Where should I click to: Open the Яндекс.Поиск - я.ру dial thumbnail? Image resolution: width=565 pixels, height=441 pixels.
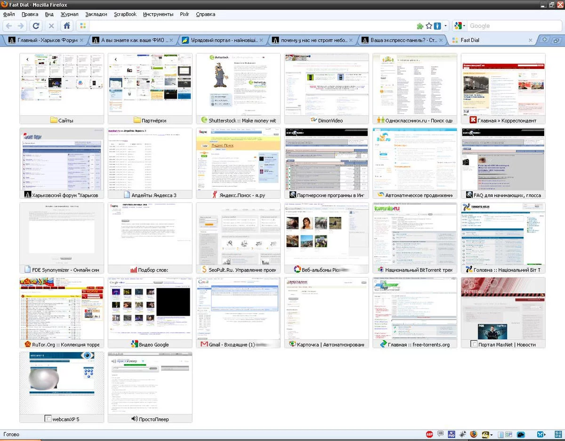[x=238, y=163]
